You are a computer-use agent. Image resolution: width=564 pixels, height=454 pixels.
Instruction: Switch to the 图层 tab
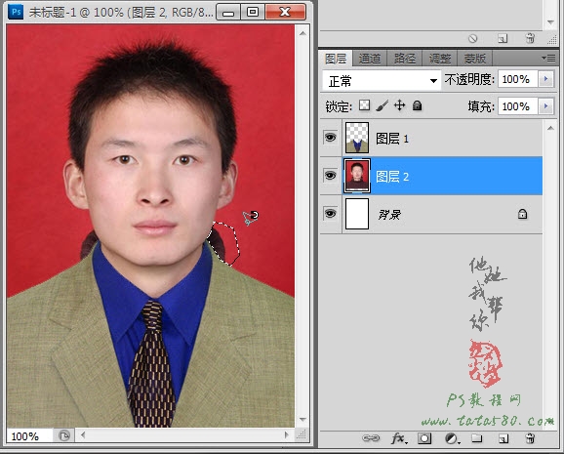336,59
